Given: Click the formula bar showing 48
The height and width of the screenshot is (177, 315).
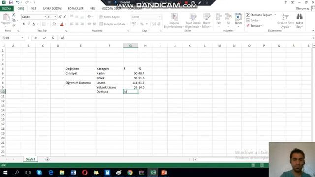Looking at the screenshot, I should [185, 38].
